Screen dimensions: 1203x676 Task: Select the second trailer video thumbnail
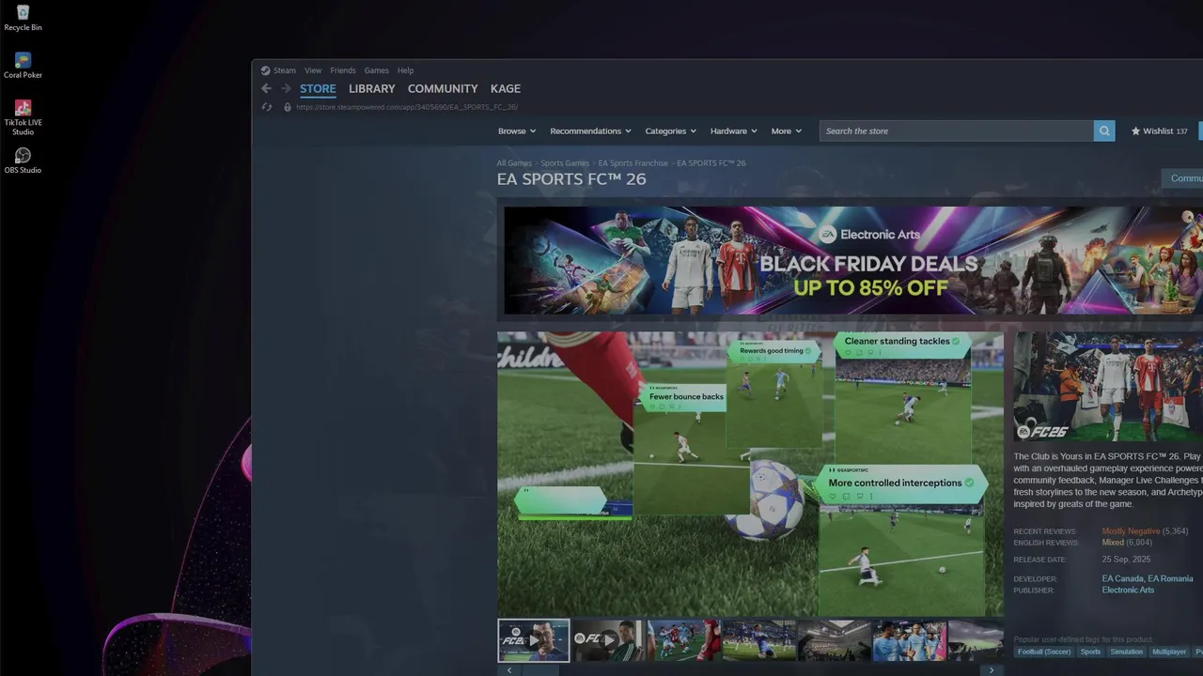pyautogui.click(x=609, y=640)
